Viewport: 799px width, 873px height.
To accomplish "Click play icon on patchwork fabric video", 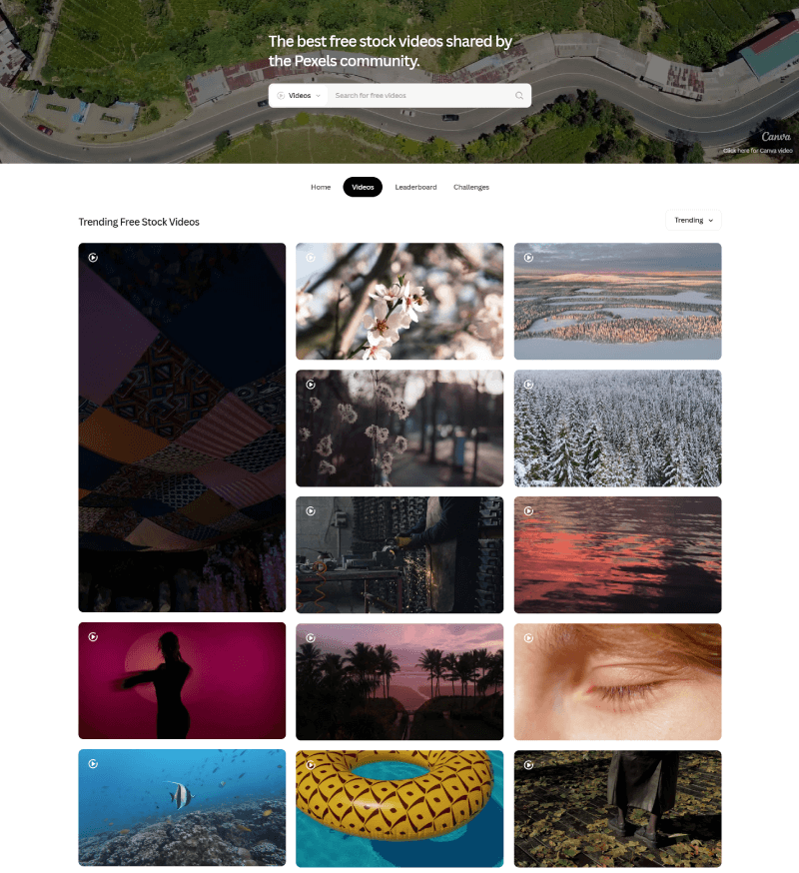I will (93, 258).
